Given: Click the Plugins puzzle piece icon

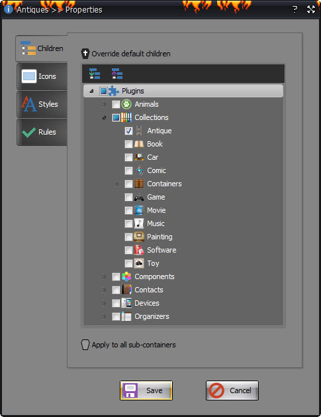Looking at the screenshot, I should (114, 91).
